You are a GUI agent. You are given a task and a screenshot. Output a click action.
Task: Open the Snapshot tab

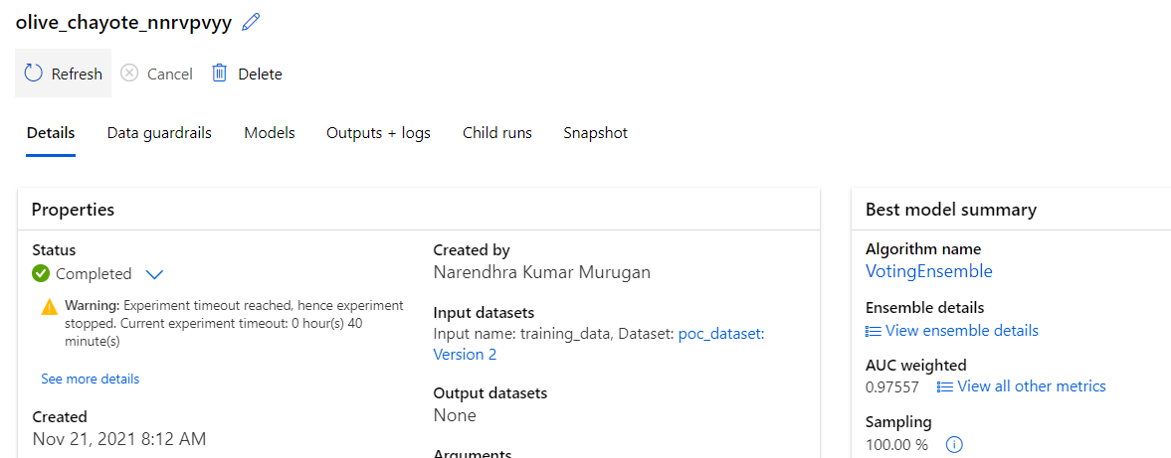pos(595,133)
